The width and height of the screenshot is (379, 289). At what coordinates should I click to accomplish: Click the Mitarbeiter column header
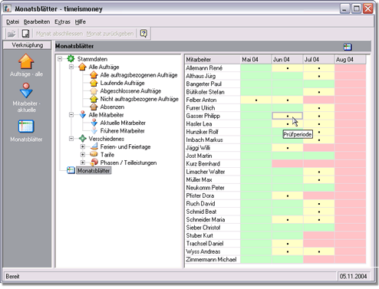pyautogui.click(x=213, y=60)
